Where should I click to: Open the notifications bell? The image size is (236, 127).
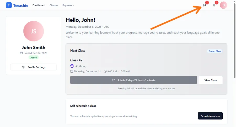coord(214,5)
